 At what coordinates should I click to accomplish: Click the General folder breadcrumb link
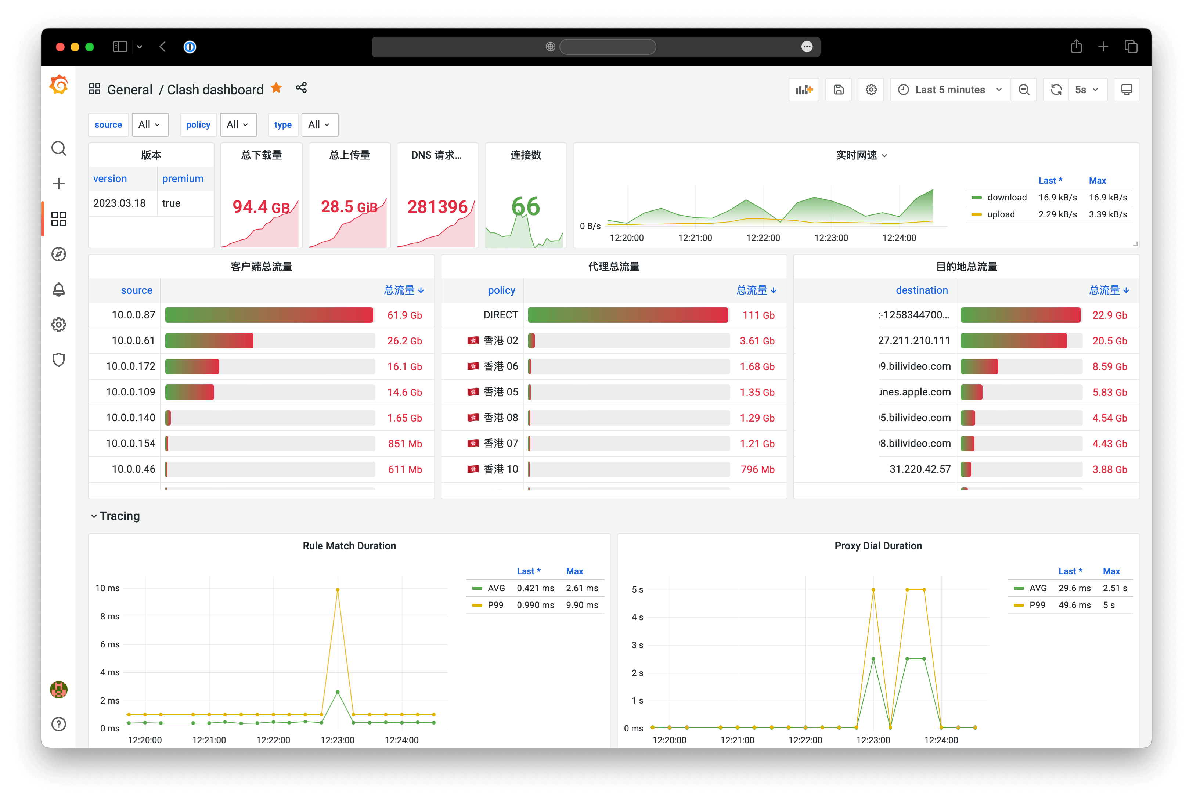[129, 90]
